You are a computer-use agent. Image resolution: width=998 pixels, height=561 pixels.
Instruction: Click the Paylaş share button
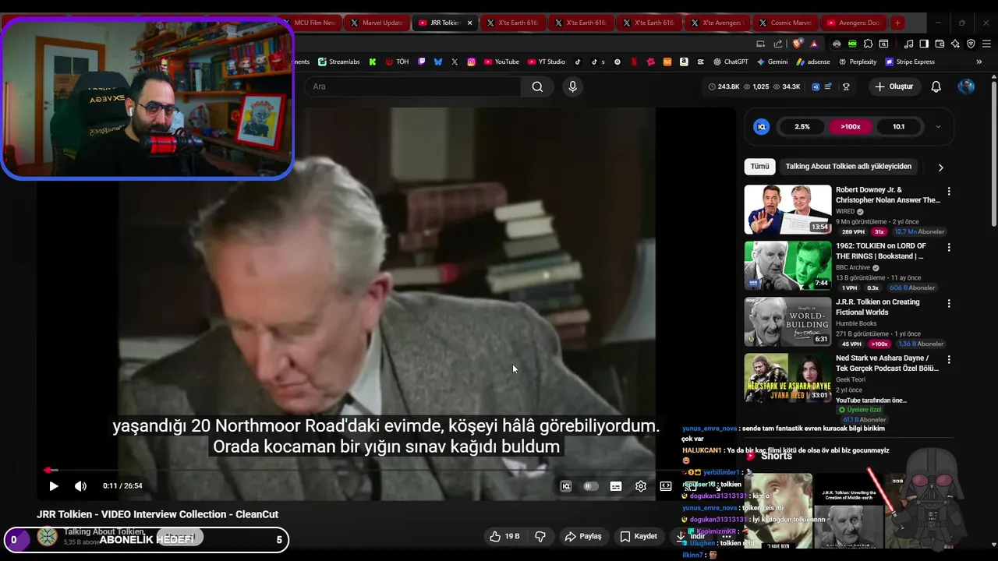coord(583,536)
